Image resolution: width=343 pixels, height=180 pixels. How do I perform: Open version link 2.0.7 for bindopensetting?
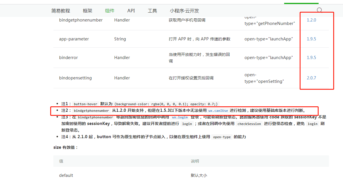pyautogui.click(x=311, y=78)
